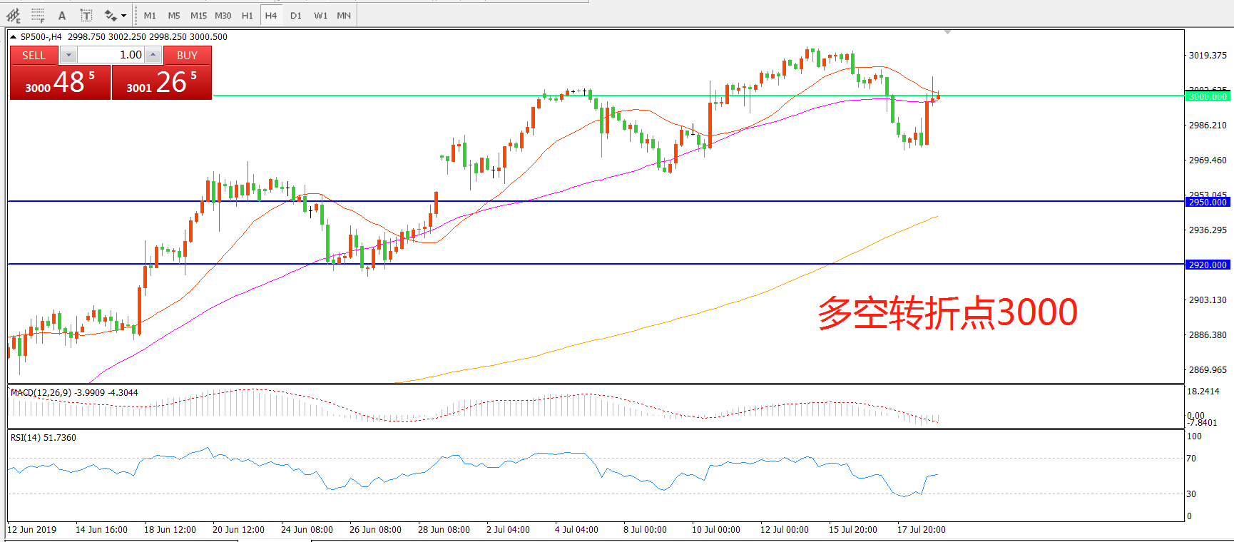Select the D1 timeframe
Image resolution: width=1234 pixels, height=542 pixels.
pyautogui.click(x=295, y=15)
